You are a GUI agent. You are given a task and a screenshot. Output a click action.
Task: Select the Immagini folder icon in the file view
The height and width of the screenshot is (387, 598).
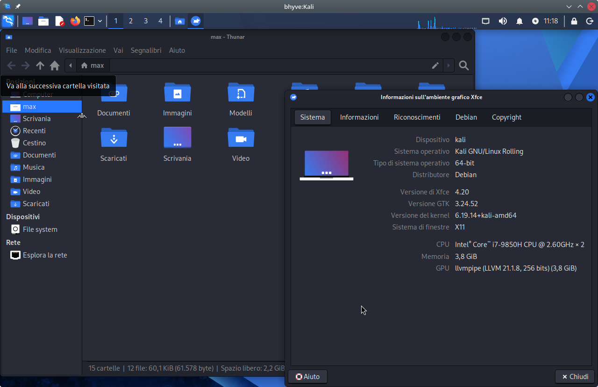(178, 93)
